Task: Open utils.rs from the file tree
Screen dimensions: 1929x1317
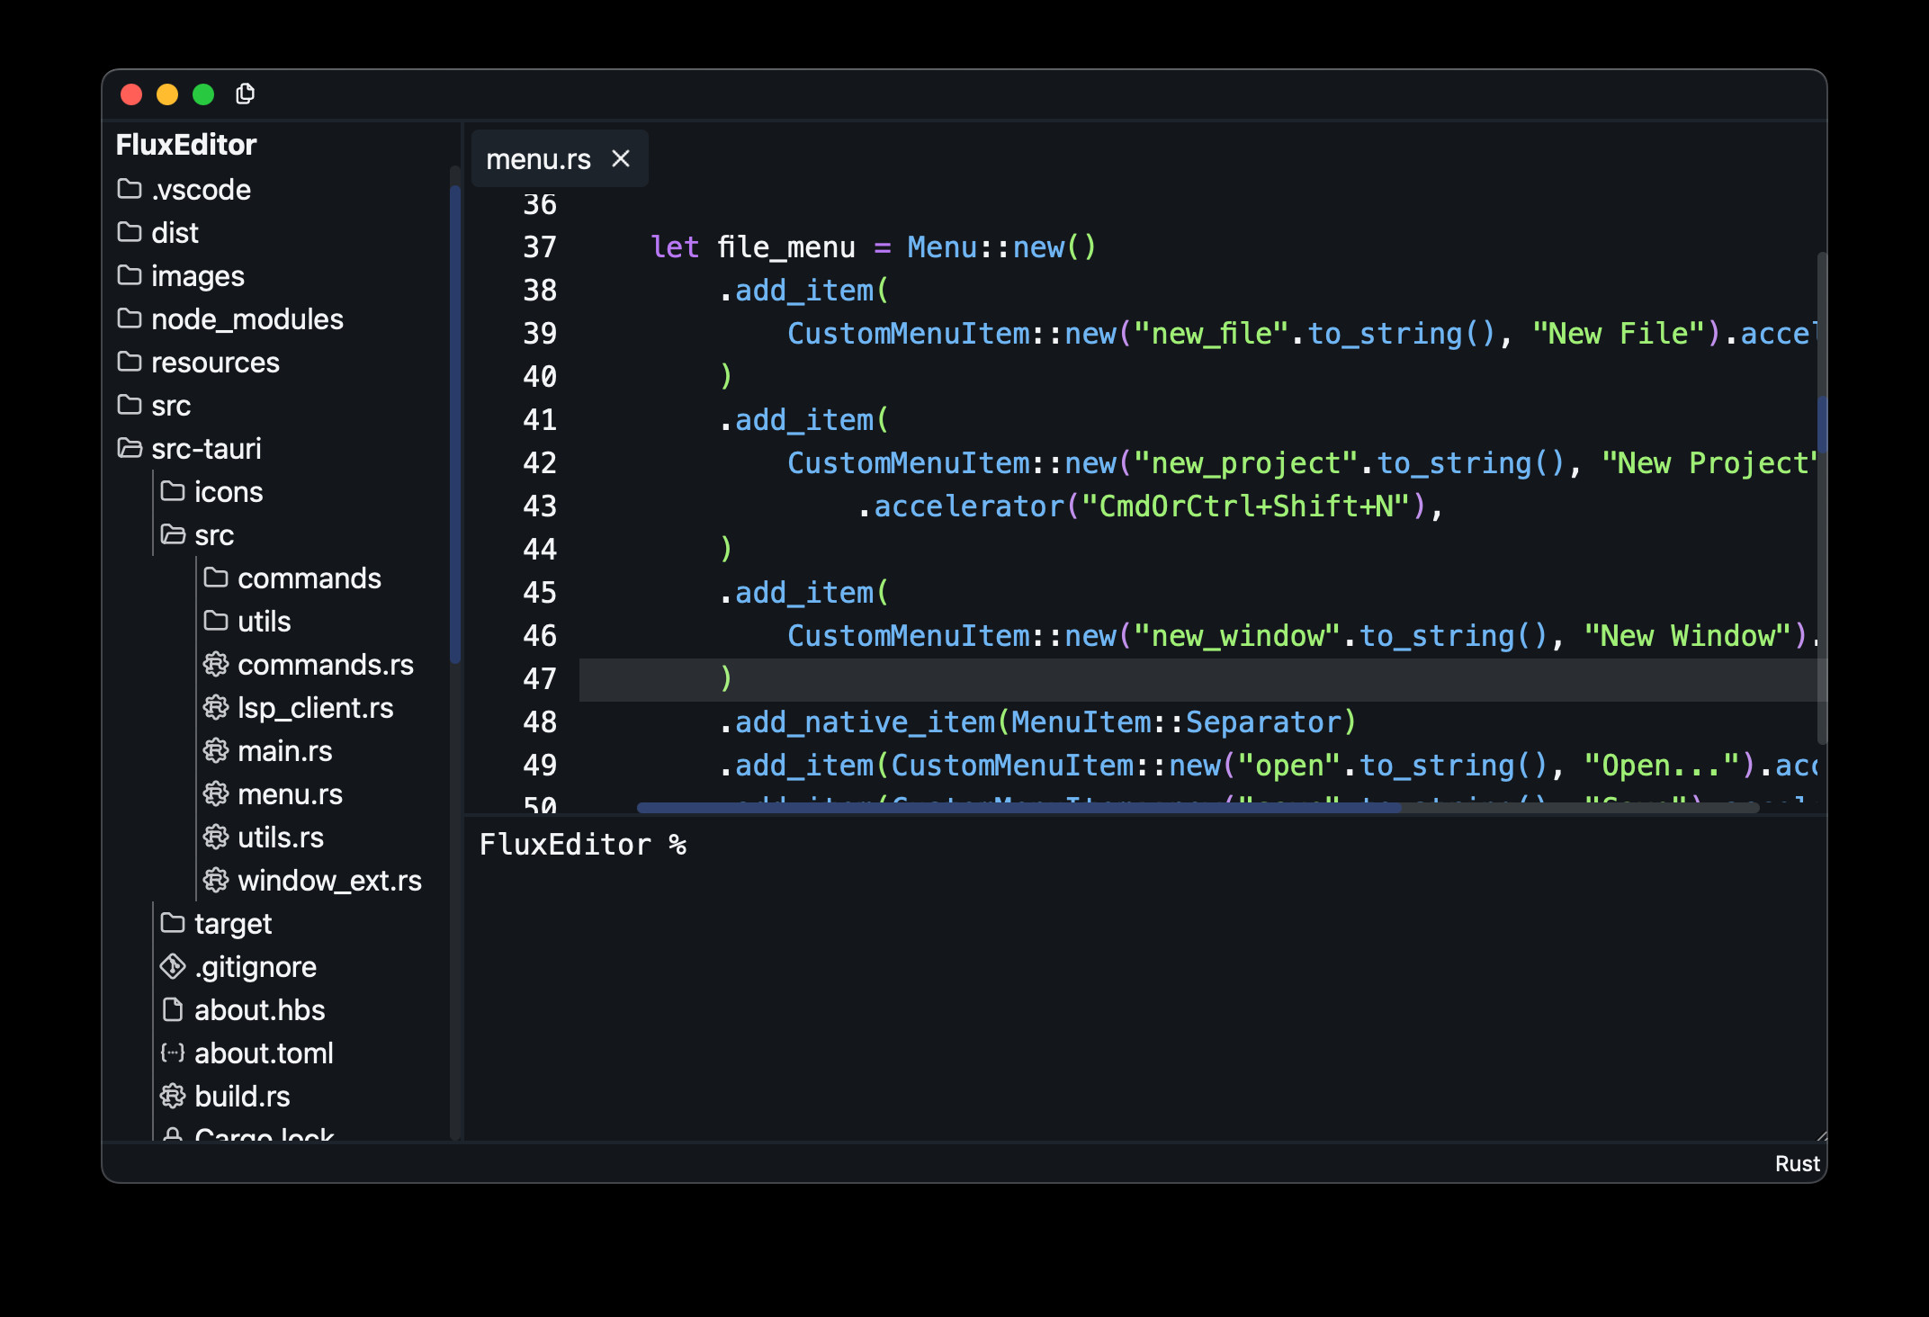Action: tap(280, 838)
